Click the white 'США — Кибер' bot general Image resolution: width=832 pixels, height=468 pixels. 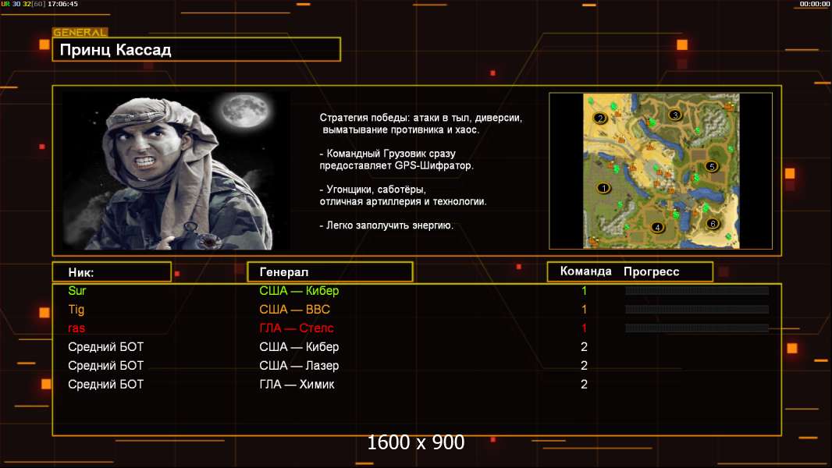coord(299,346)
